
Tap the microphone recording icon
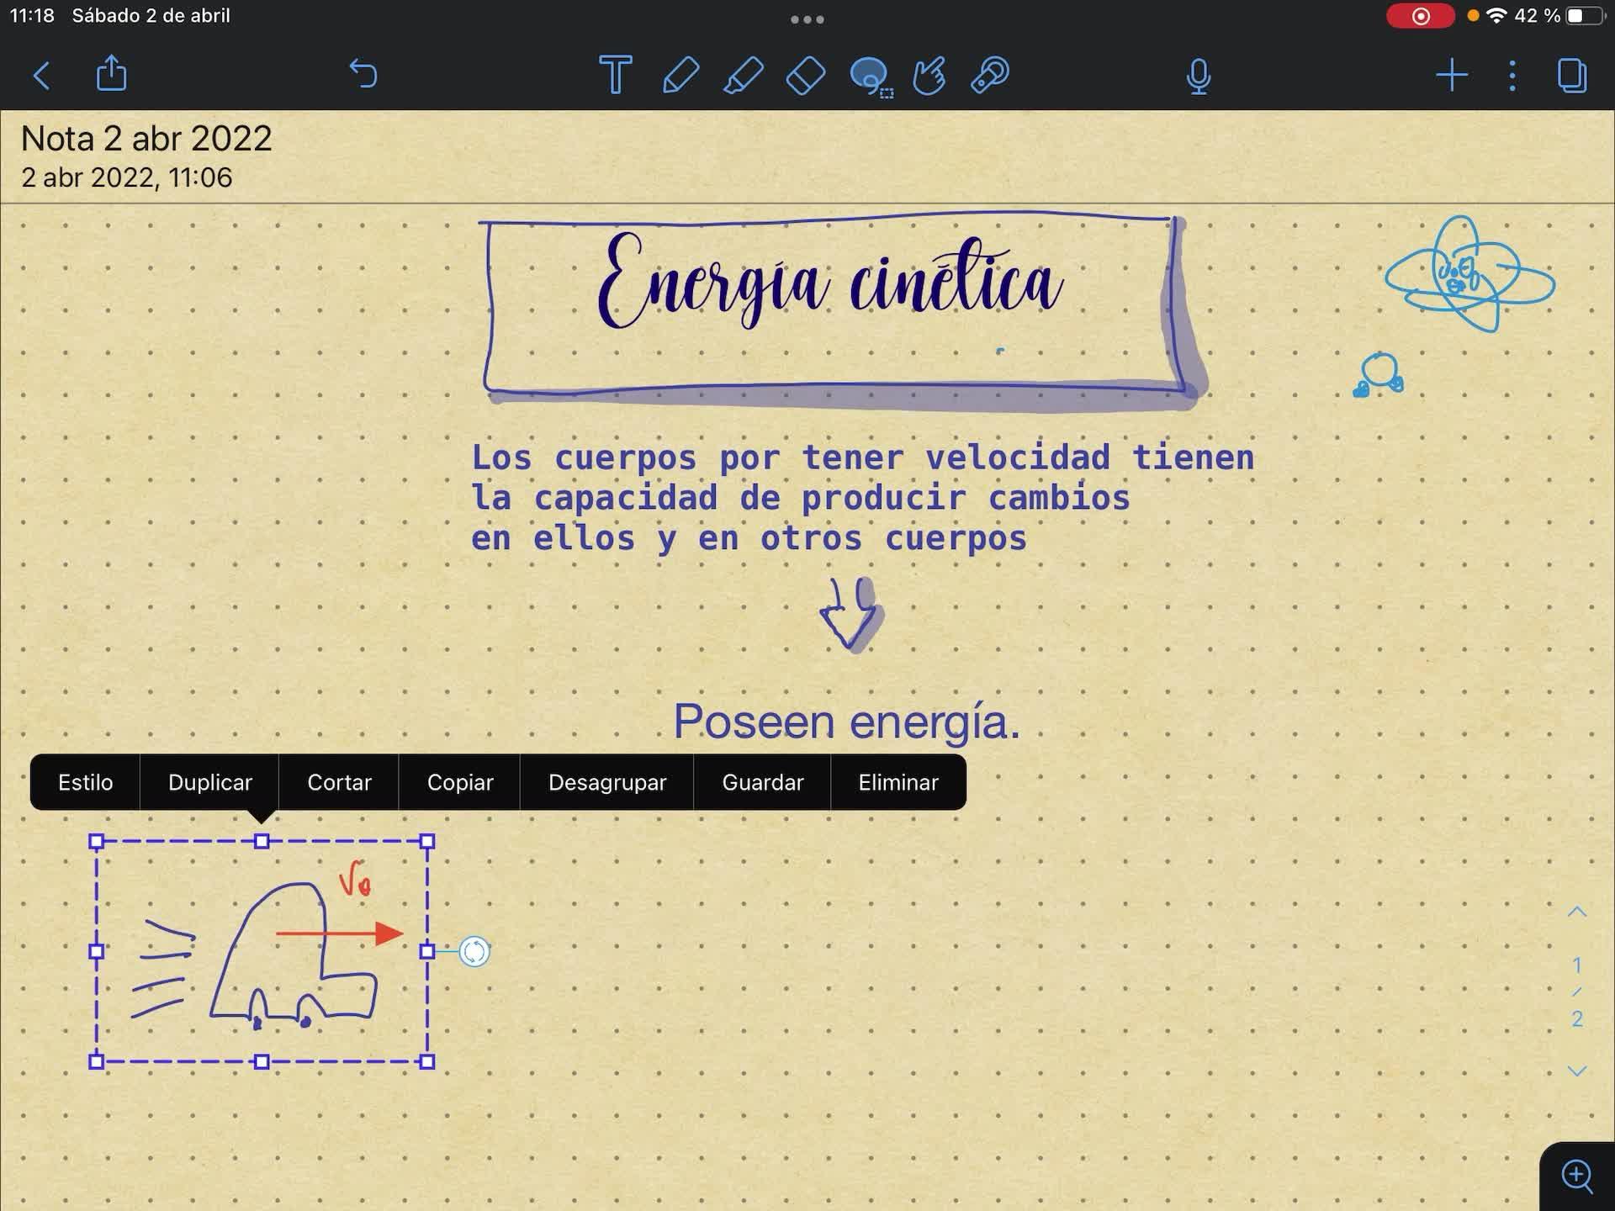pyautogui.click(x=1198, y=77)
